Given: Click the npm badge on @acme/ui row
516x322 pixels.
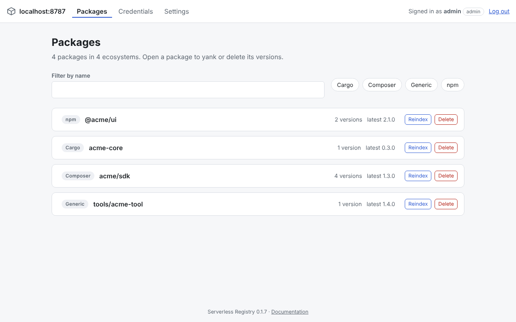Looking at the screenshot, I should pyautogui.click(x=71, y=120).
